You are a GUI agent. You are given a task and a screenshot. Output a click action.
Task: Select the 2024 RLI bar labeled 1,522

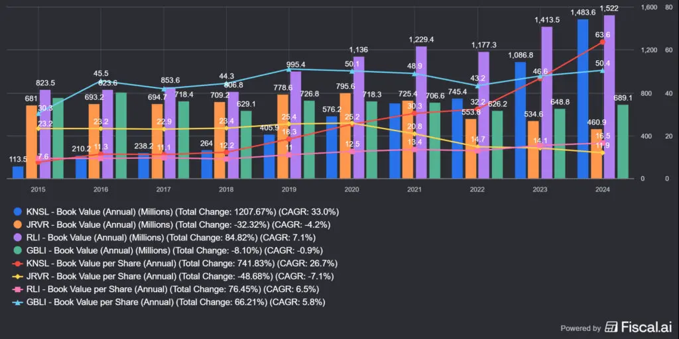(609, 97)
